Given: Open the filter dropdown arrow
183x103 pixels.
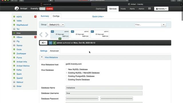Looking at the screenshot, I should click(x=164, y=25).
